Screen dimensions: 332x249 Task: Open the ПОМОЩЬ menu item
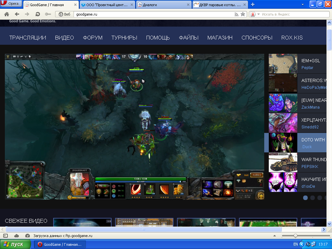(158, 38)
